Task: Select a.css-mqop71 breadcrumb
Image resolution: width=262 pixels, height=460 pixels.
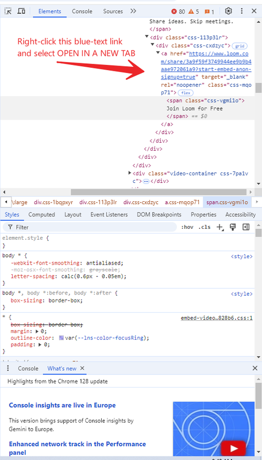Action: tap(182, 202)
